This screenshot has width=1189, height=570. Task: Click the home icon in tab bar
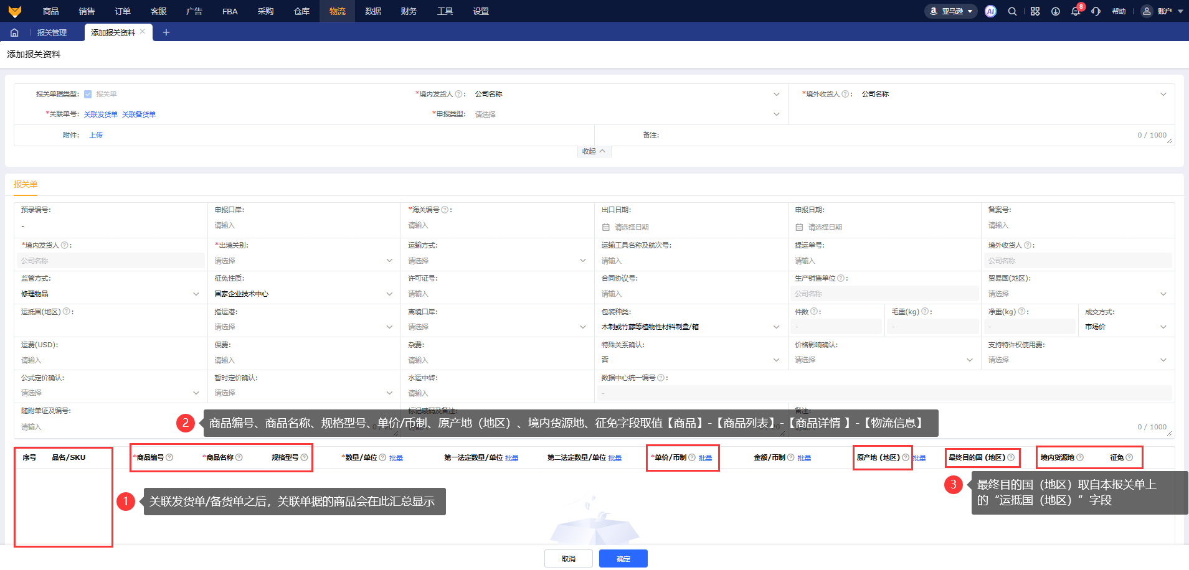click(14, 32)
